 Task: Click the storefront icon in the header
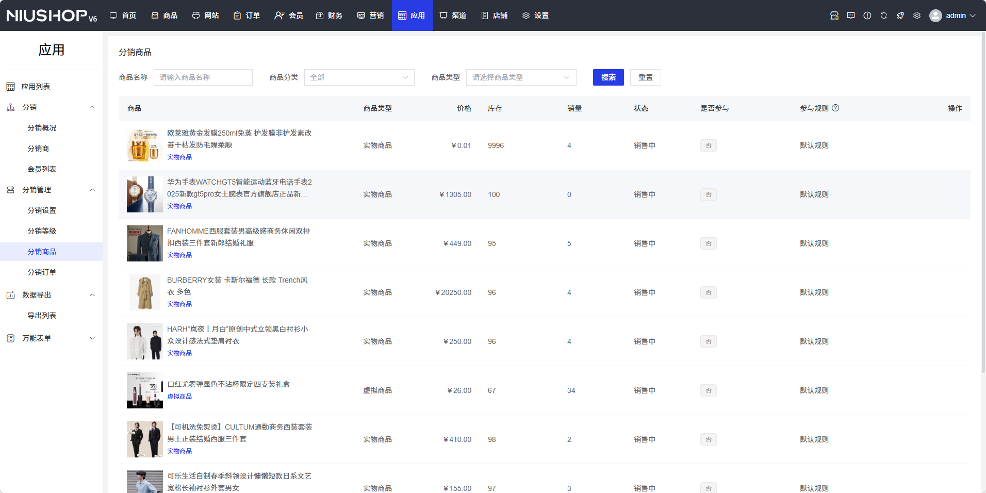pyautogui.click(x=834, y=15)
